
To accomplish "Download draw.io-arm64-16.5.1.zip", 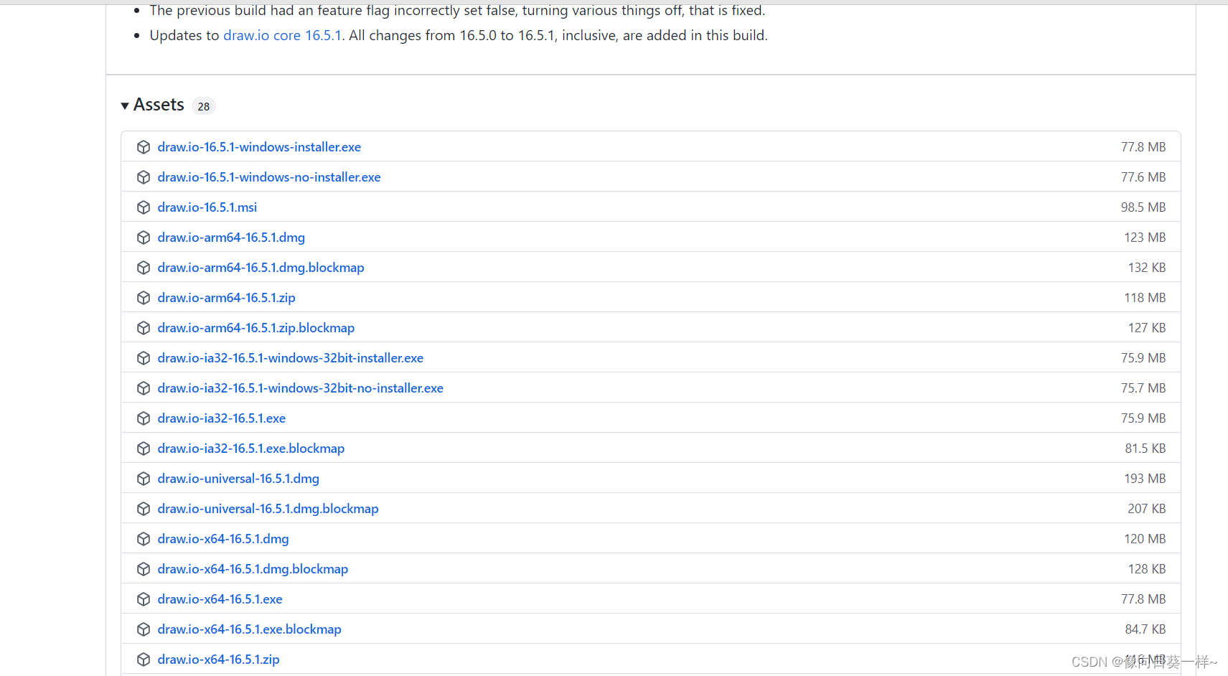I will 227,298.
